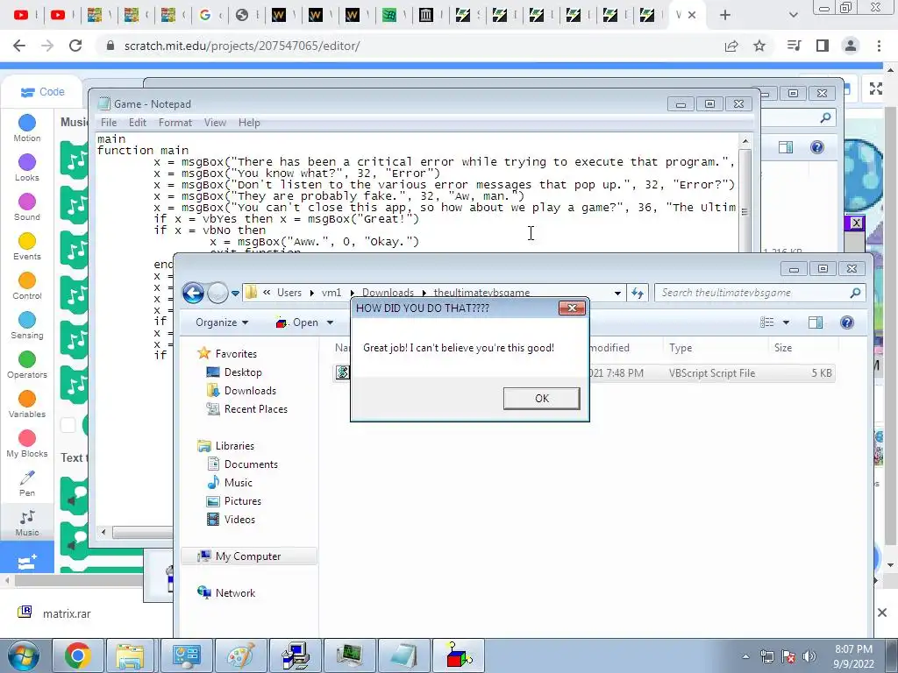898x673 pixels.
Task: Open the Documents library
Action: click(243, 464)
